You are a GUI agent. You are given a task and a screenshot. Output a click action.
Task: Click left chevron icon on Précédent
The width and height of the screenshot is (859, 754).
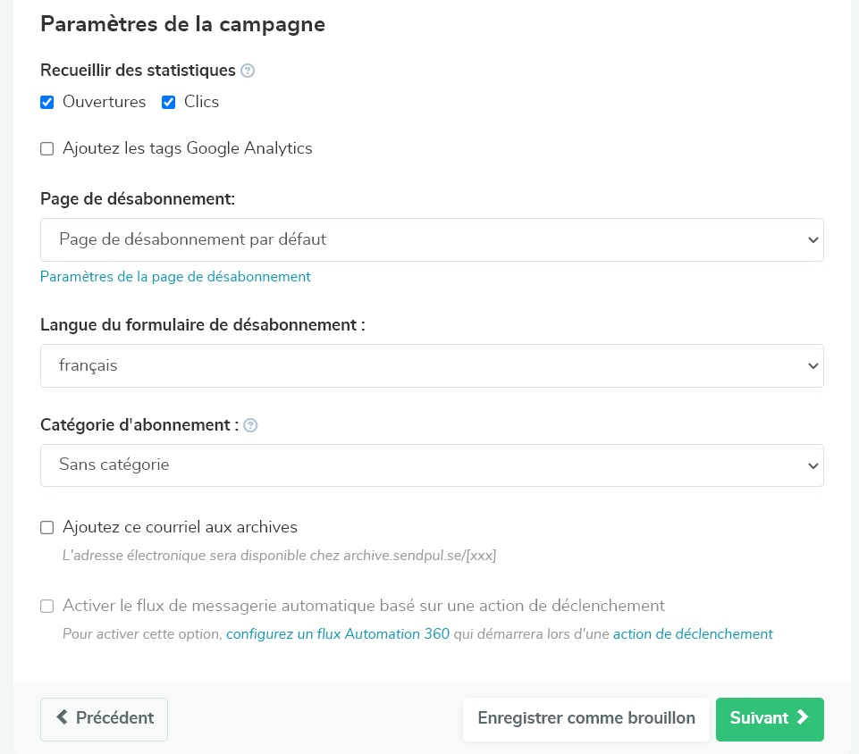63,717
